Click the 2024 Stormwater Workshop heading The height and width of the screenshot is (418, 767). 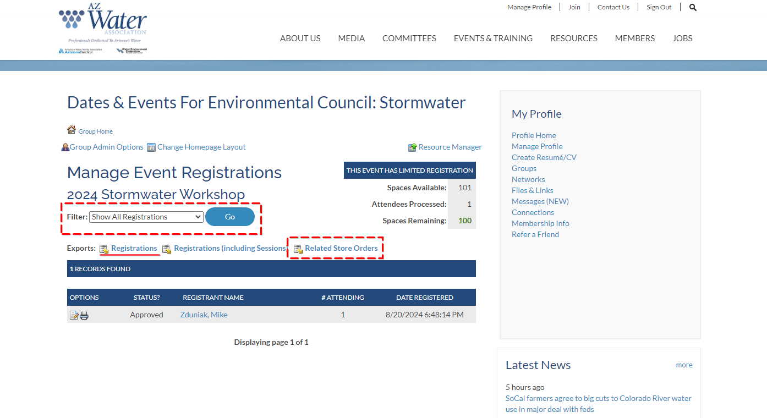click(156, 194)
